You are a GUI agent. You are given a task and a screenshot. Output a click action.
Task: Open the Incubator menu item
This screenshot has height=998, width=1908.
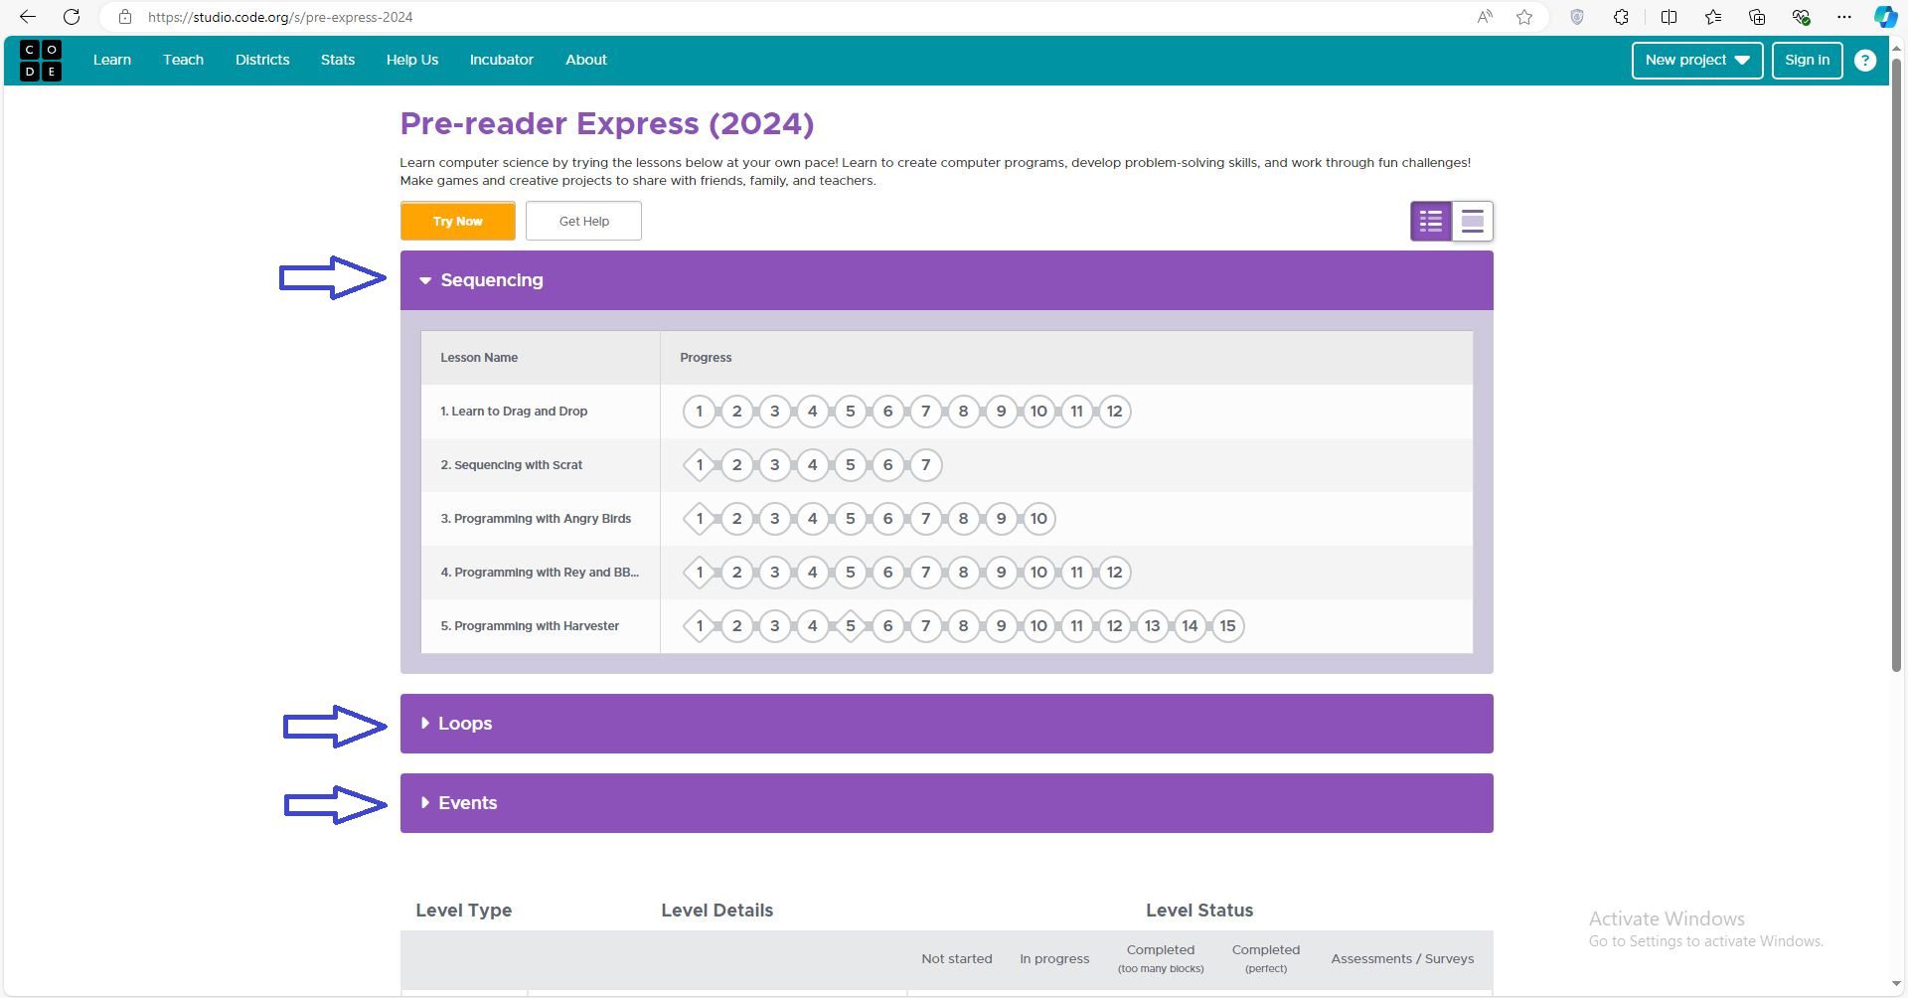click(x=501, y=61)
